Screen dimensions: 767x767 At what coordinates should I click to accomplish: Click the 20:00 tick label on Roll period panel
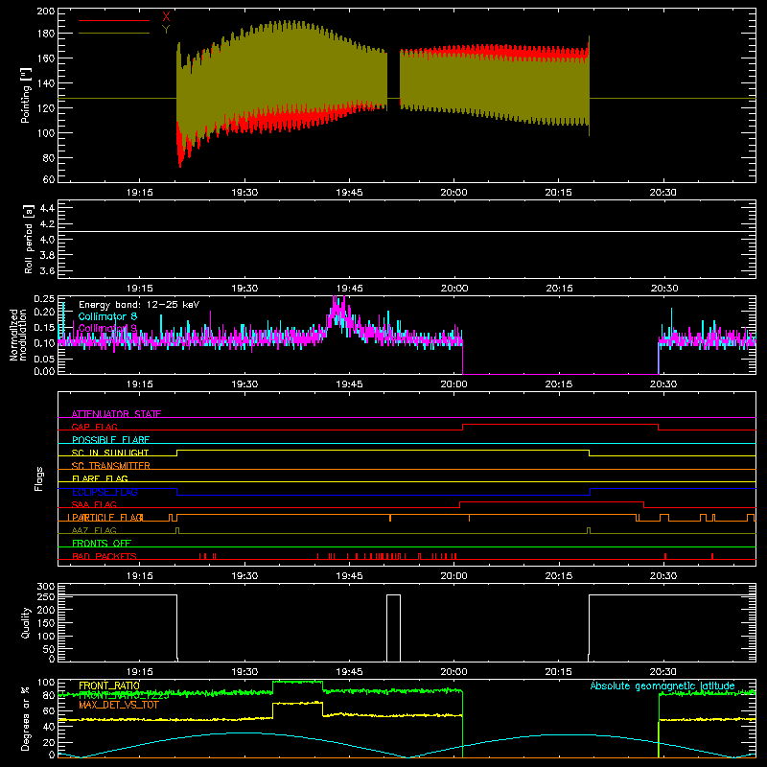pyautogui.click(x=453, y=289)
